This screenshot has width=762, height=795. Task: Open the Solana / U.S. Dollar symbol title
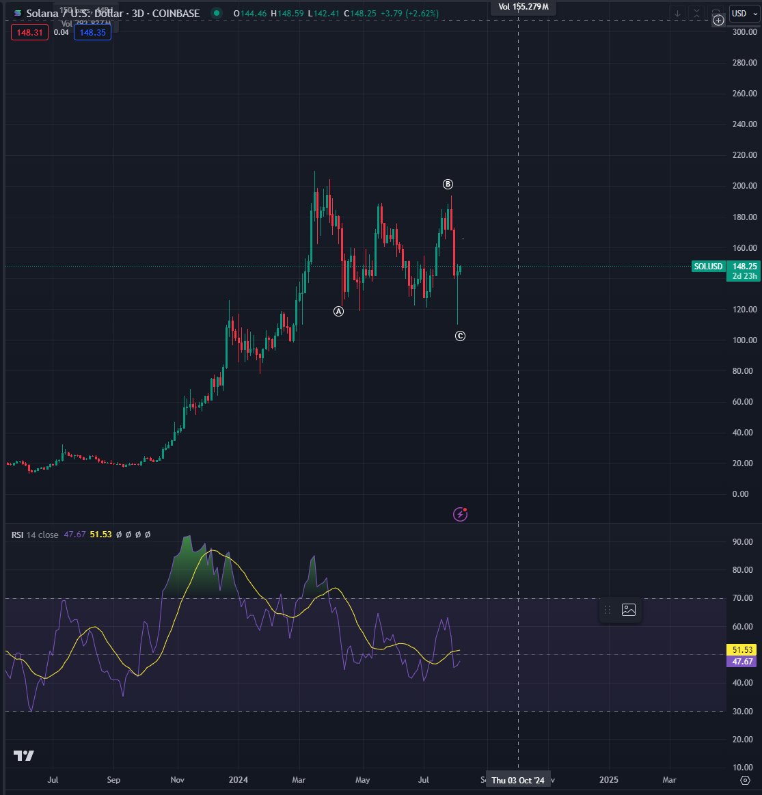coord(113,13)
